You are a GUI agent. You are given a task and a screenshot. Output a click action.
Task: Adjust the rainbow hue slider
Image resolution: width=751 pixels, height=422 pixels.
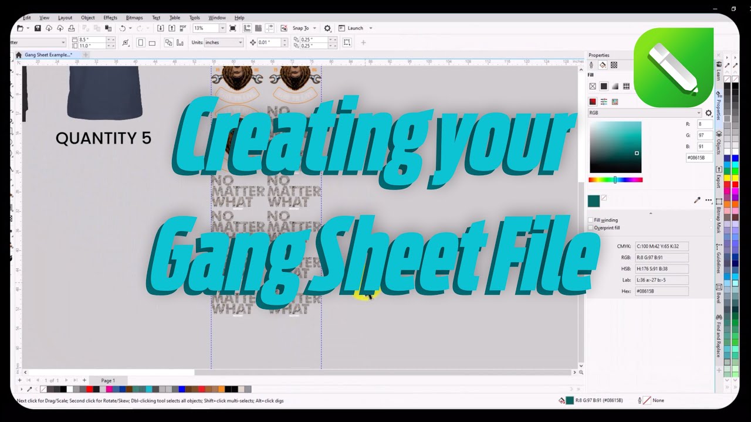pyautogui.click(x=615, y=180)
